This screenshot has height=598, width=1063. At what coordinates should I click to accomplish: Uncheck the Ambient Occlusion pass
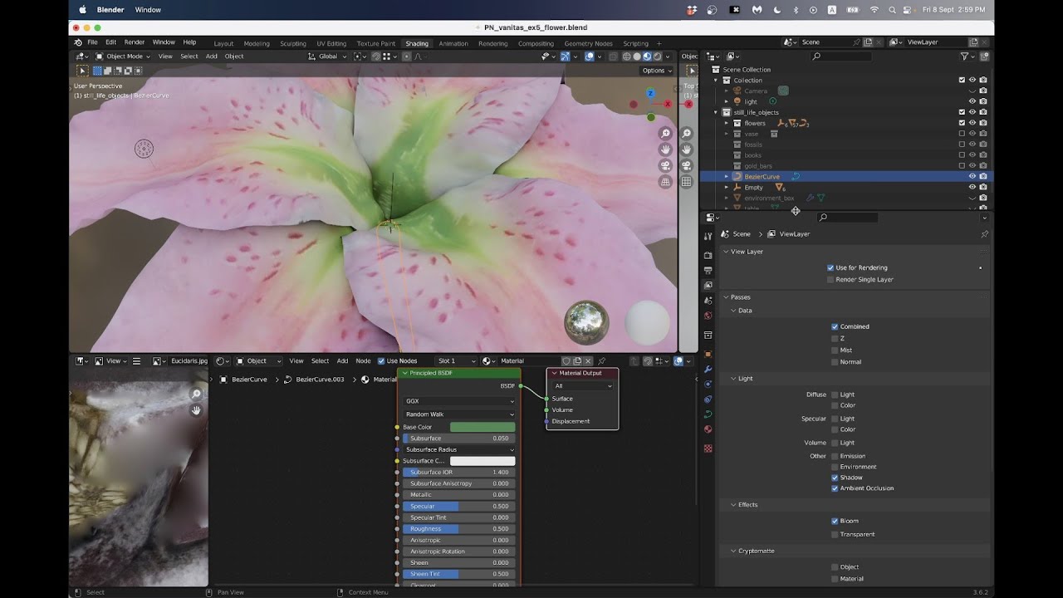tap(835, 488)
